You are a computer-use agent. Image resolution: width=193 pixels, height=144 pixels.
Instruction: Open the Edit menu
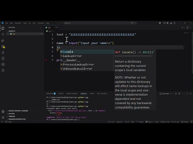(11, 23)
